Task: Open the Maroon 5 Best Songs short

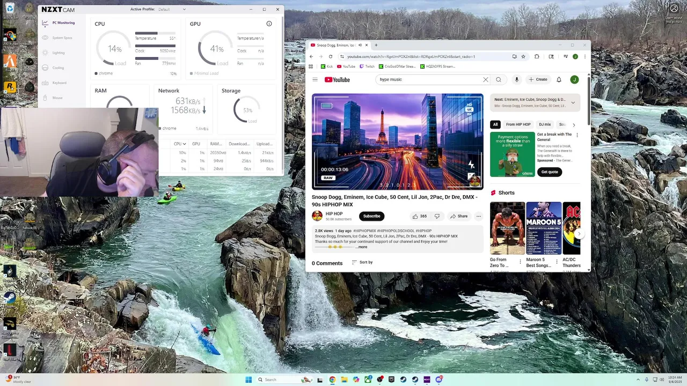Action: pos(544,228)
